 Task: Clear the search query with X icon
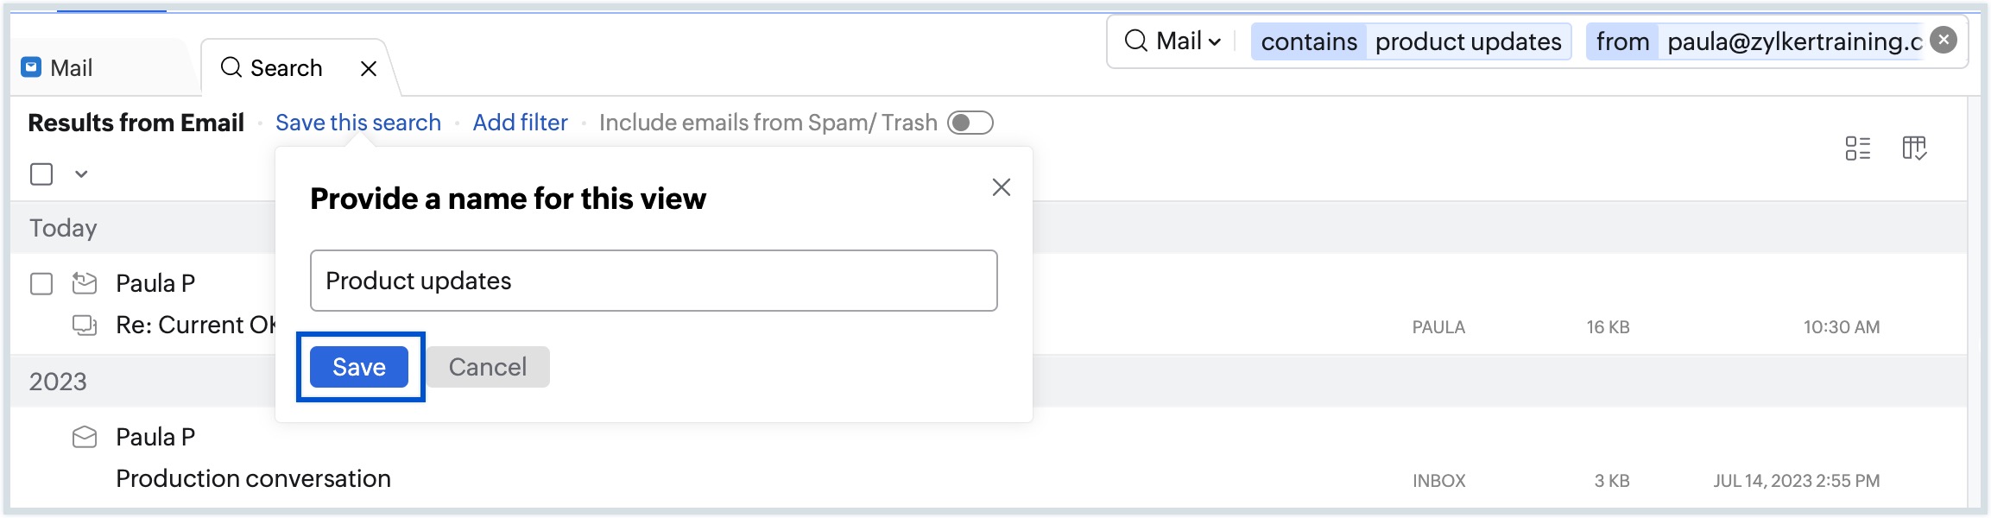pos(1944,40)
